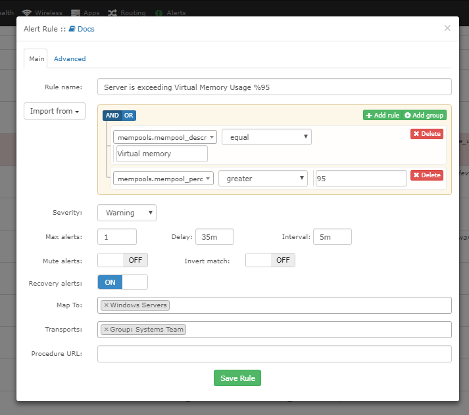Open the Severity Warning dropdown
The height and width of the screenshot is (415, 469).
[127, 213]
